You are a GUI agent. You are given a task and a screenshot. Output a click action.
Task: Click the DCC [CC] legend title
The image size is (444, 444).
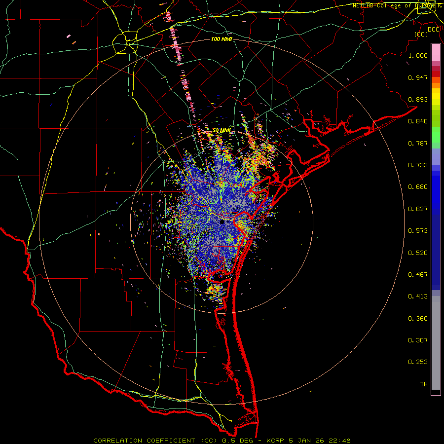427,32
